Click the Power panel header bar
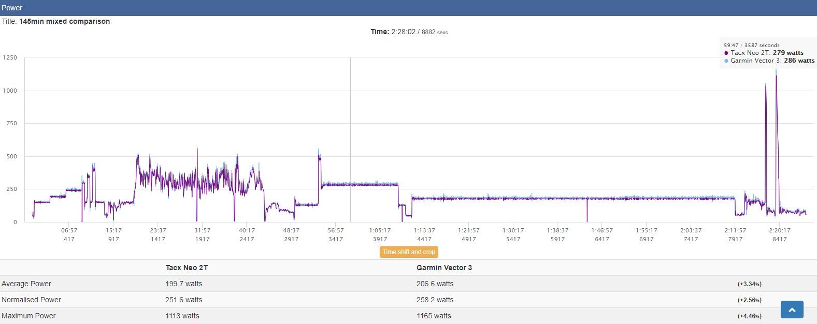 click(408, 8)
